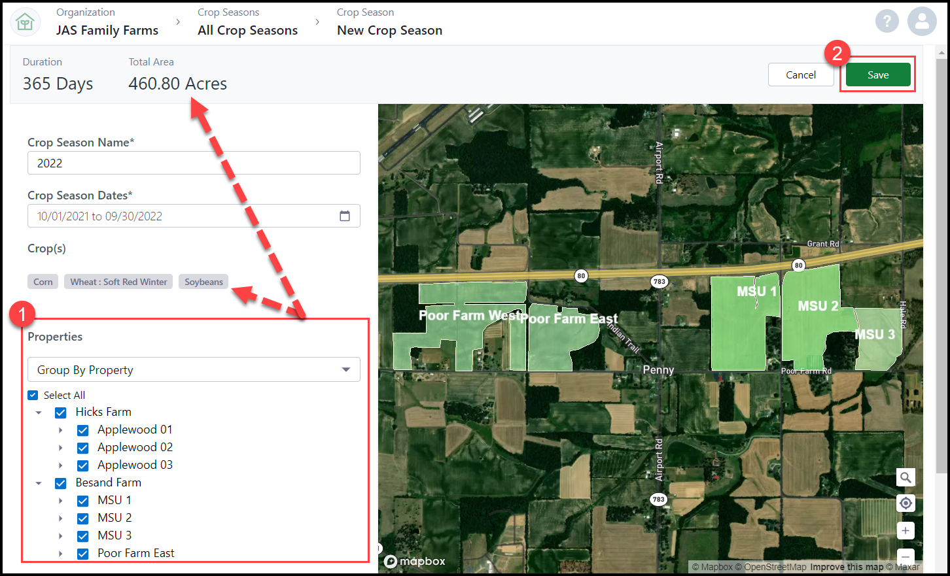
Task: Expand the Applewood 01 field arrow
Action: point(61,430)
